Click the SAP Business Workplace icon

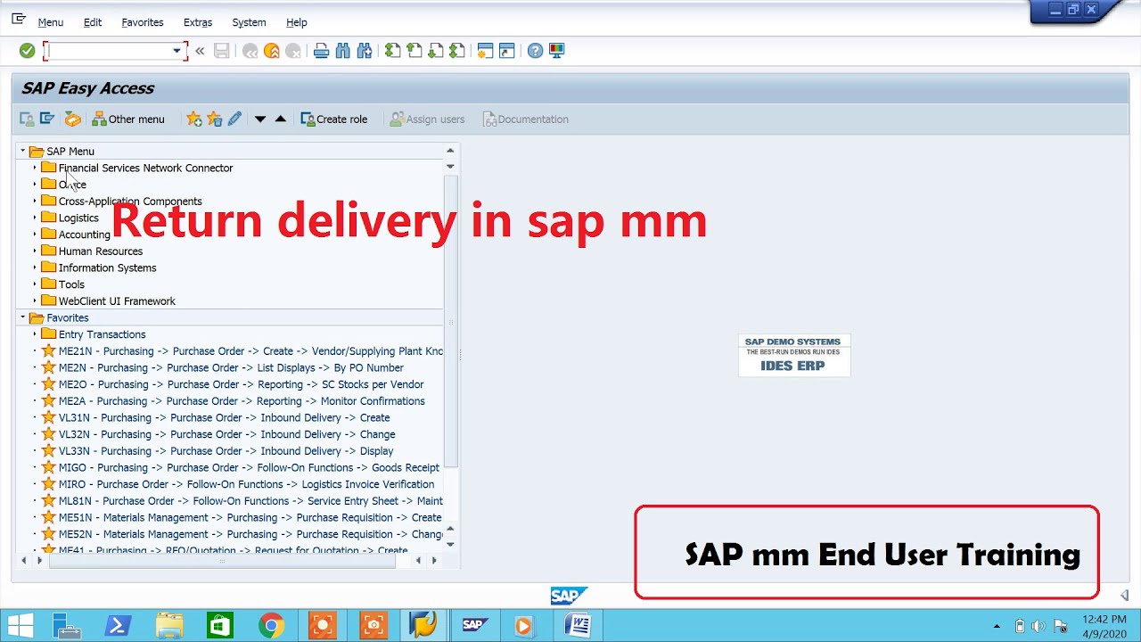(73, 119)
